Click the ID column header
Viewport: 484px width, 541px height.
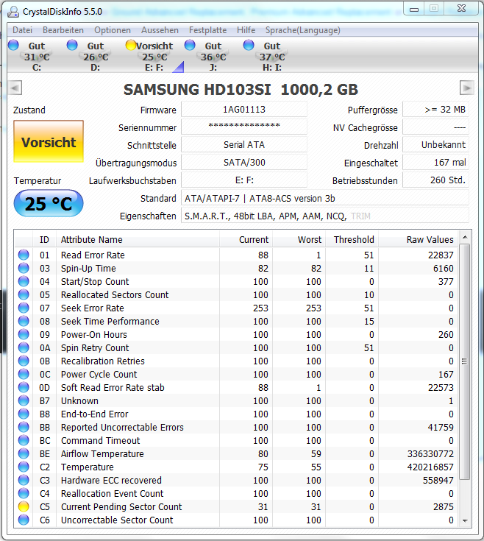(44, 240)
